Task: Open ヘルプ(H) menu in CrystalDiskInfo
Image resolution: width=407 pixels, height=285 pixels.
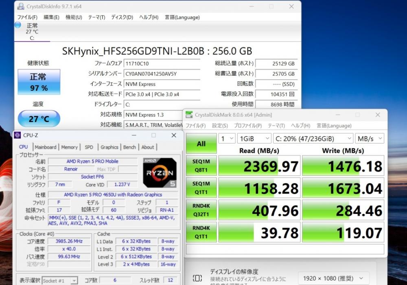Action: [x=149, y=17]
